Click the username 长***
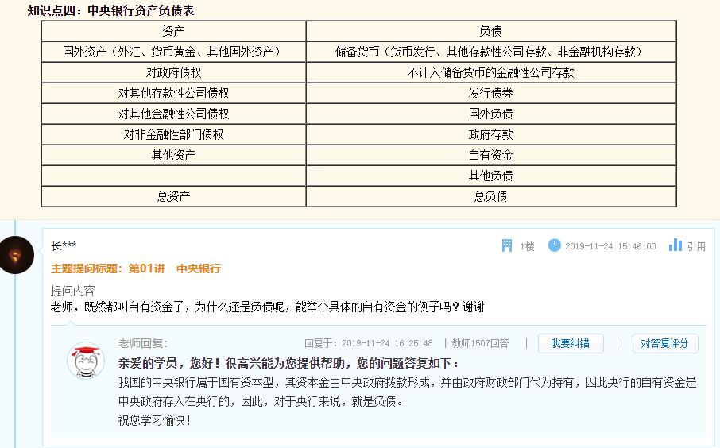The image size is (720, 448). coord(64,246)
